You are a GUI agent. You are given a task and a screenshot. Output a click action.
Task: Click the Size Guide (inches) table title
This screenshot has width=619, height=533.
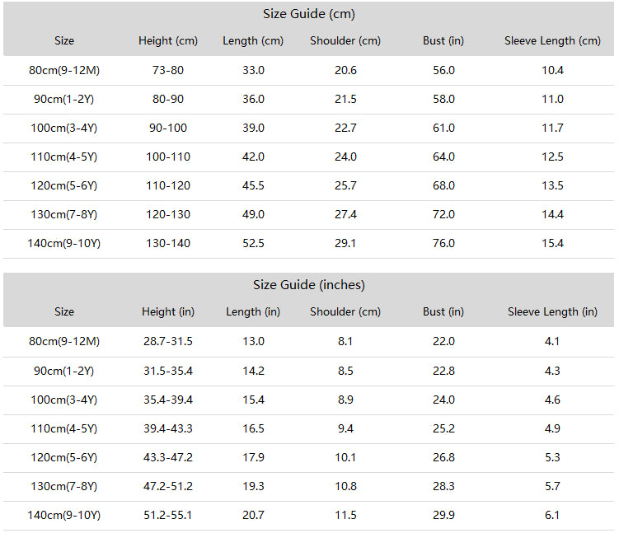[309, 285]
